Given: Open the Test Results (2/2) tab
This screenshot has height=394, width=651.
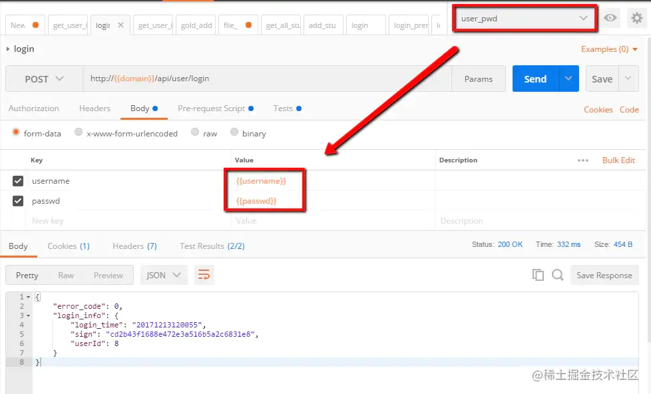Looking at the screenshot, I should point(212,246).
